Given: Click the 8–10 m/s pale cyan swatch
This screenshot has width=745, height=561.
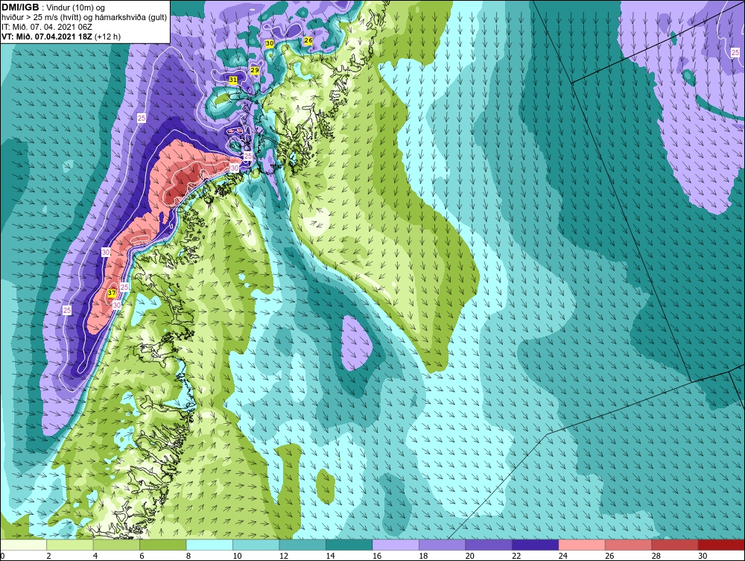Looking at the screenshot, I should pyautogui.click(x=209, y=545).
